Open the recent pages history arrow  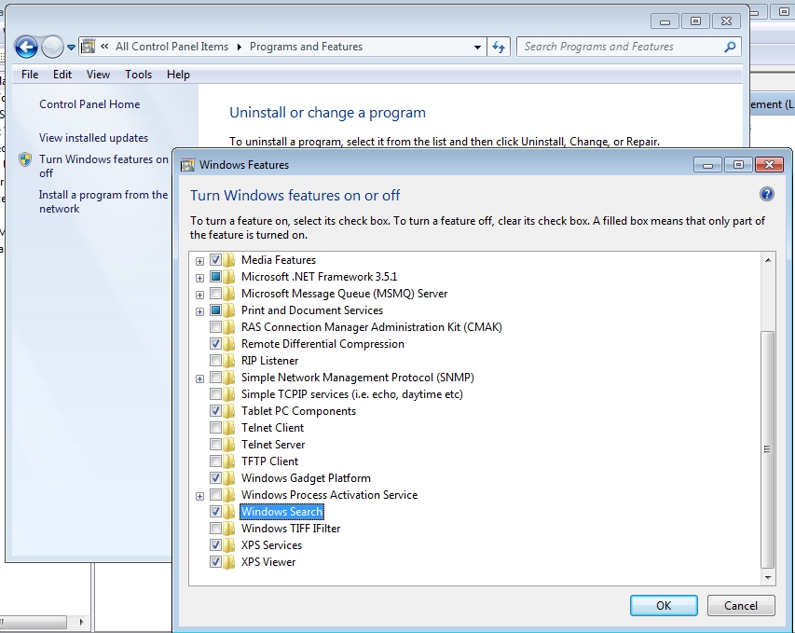71,48
